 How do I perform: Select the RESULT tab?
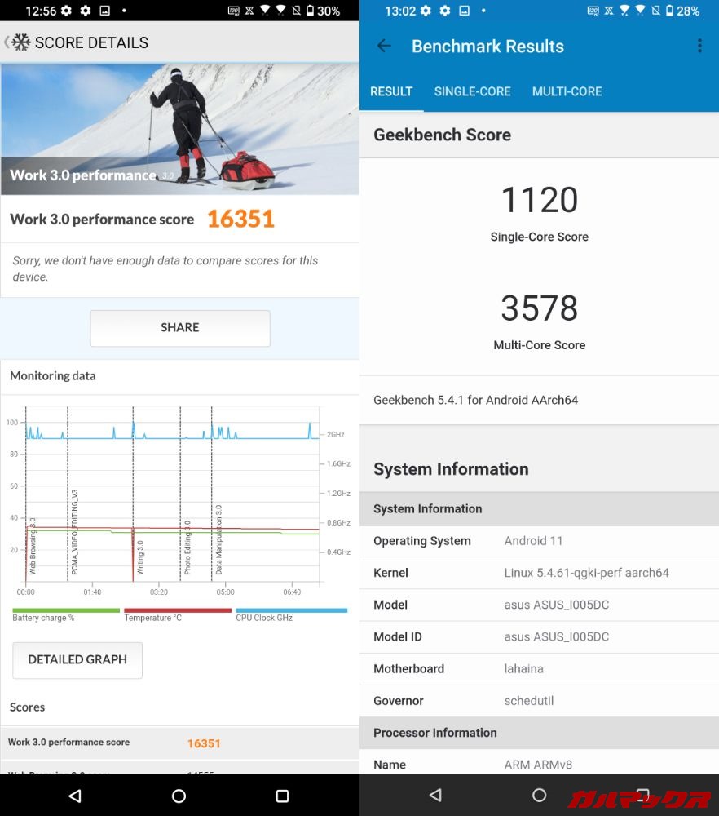point(391,91)
